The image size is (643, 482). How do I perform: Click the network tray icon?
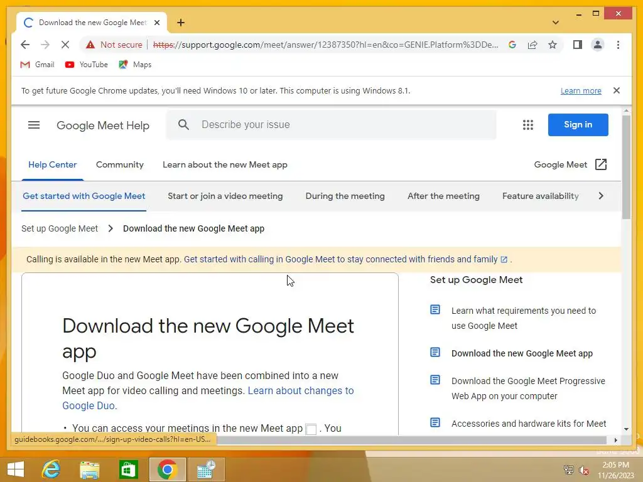pyautogui.click(x=568, y=470)
